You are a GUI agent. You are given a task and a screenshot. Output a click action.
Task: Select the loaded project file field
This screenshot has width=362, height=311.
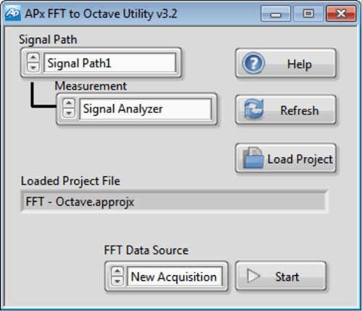pos(174,202)
